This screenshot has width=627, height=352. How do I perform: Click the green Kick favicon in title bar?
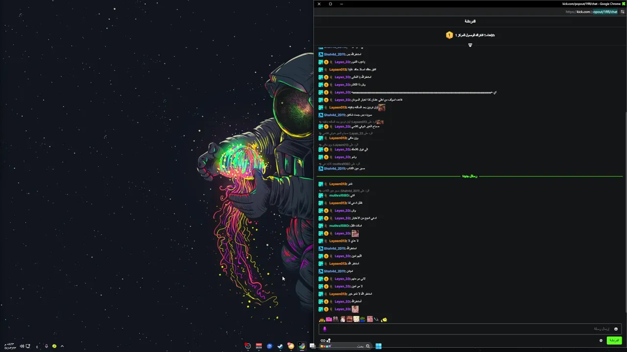click(624, 4)
